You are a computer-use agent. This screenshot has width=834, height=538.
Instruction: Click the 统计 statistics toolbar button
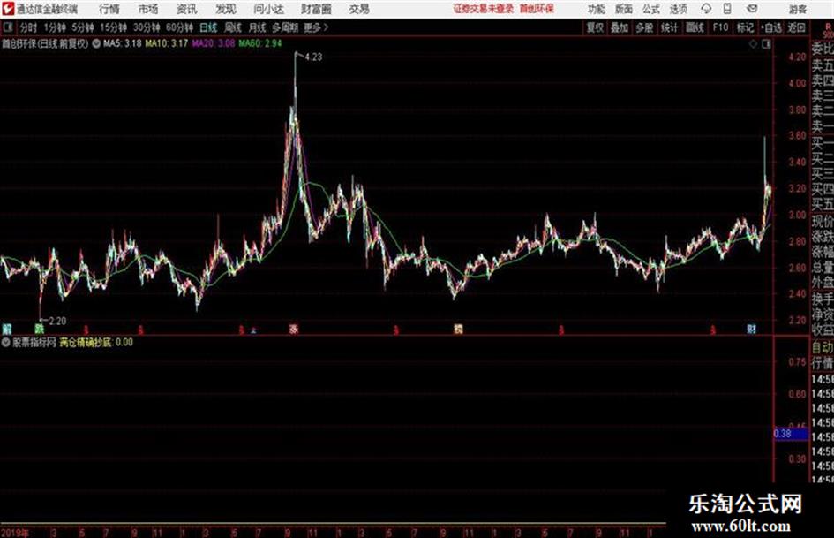point(670,27)
